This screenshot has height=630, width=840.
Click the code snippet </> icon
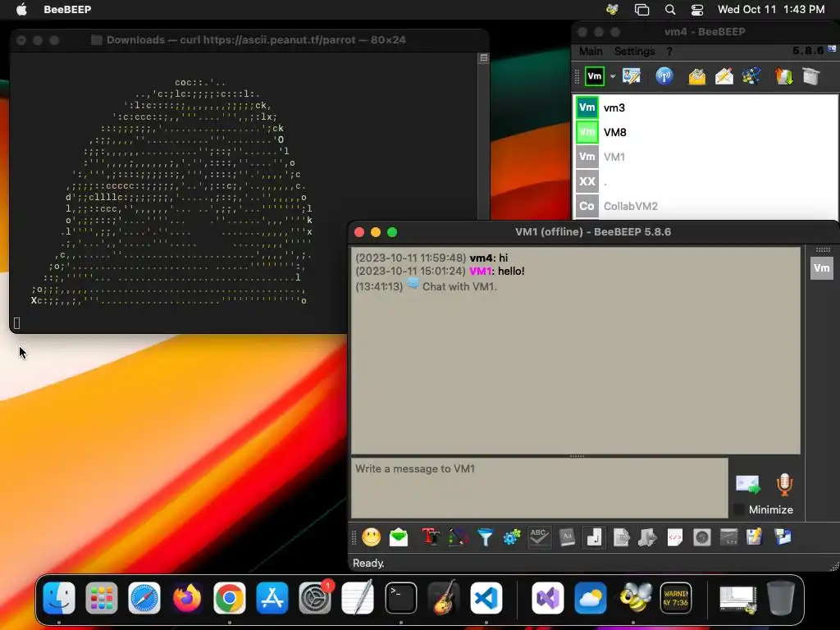(x=675, y=536)
